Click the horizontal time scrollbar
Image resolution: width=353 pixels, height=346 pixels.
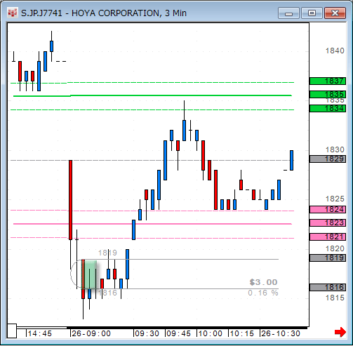(x=162, y=328)
